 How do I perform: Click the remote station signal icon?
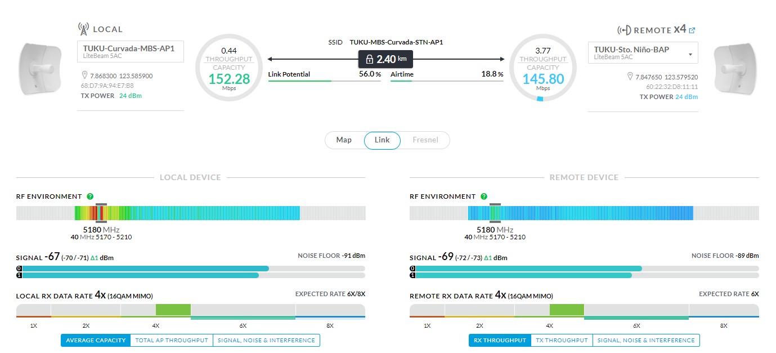point(624,30)
